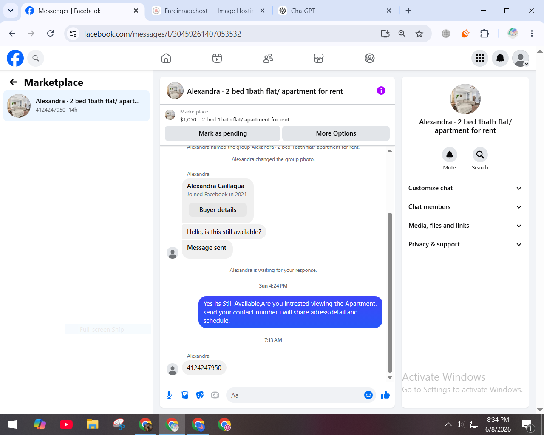Select the Alexandra conversation in Marketplace list
This screenshot has width=544, height=435.
click(76, 106)
